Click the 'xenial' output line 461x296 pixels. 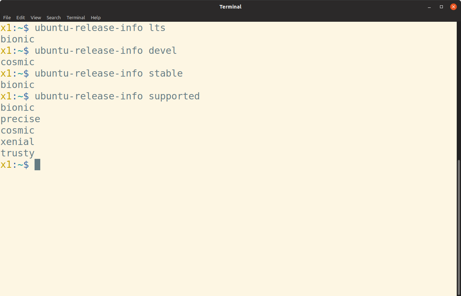click(17, 142)
